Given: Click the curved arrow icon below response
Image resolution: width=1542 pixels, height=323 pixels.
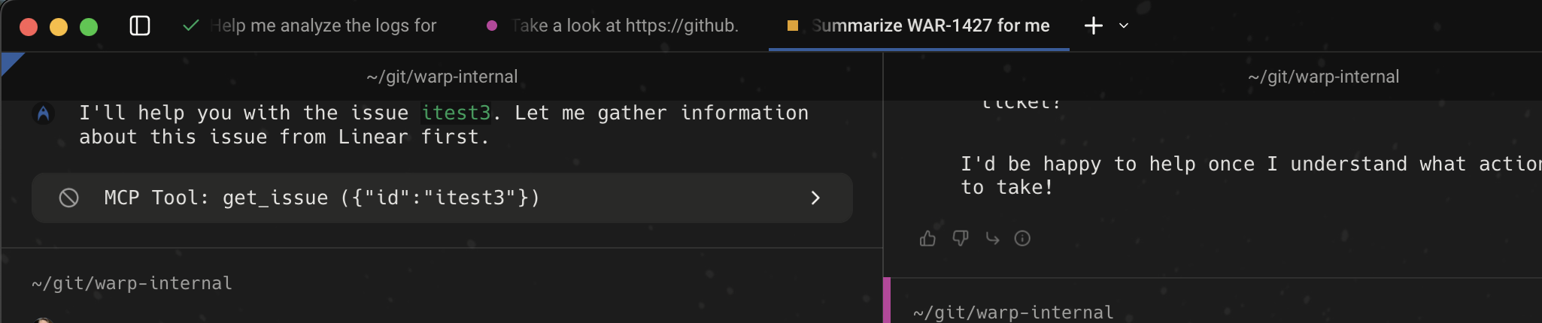Looking at the screenshot, I should [992, 239].
